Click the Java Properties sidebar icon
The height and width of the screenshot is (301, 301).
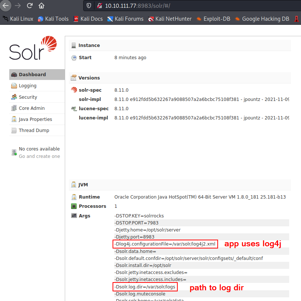point(14,119)
